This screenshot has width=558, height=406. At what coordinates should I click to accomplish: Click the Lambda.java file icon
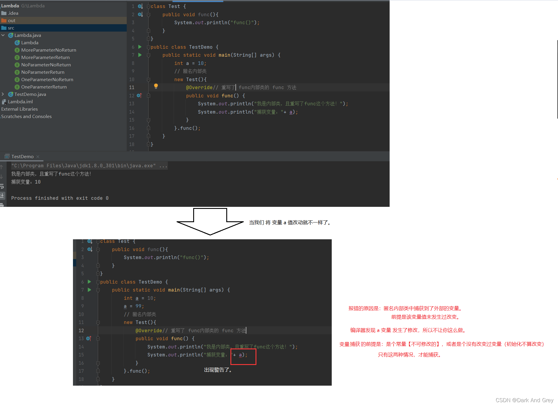11,35
